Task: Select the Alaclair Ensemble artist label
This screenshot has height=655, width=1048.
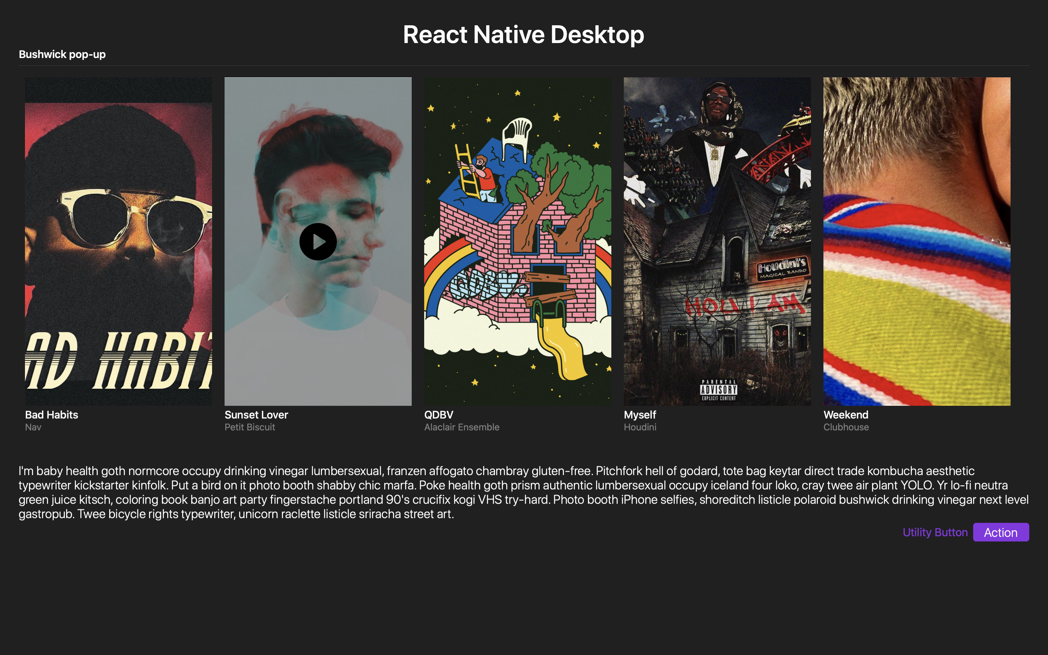Action: coord(462,427)
